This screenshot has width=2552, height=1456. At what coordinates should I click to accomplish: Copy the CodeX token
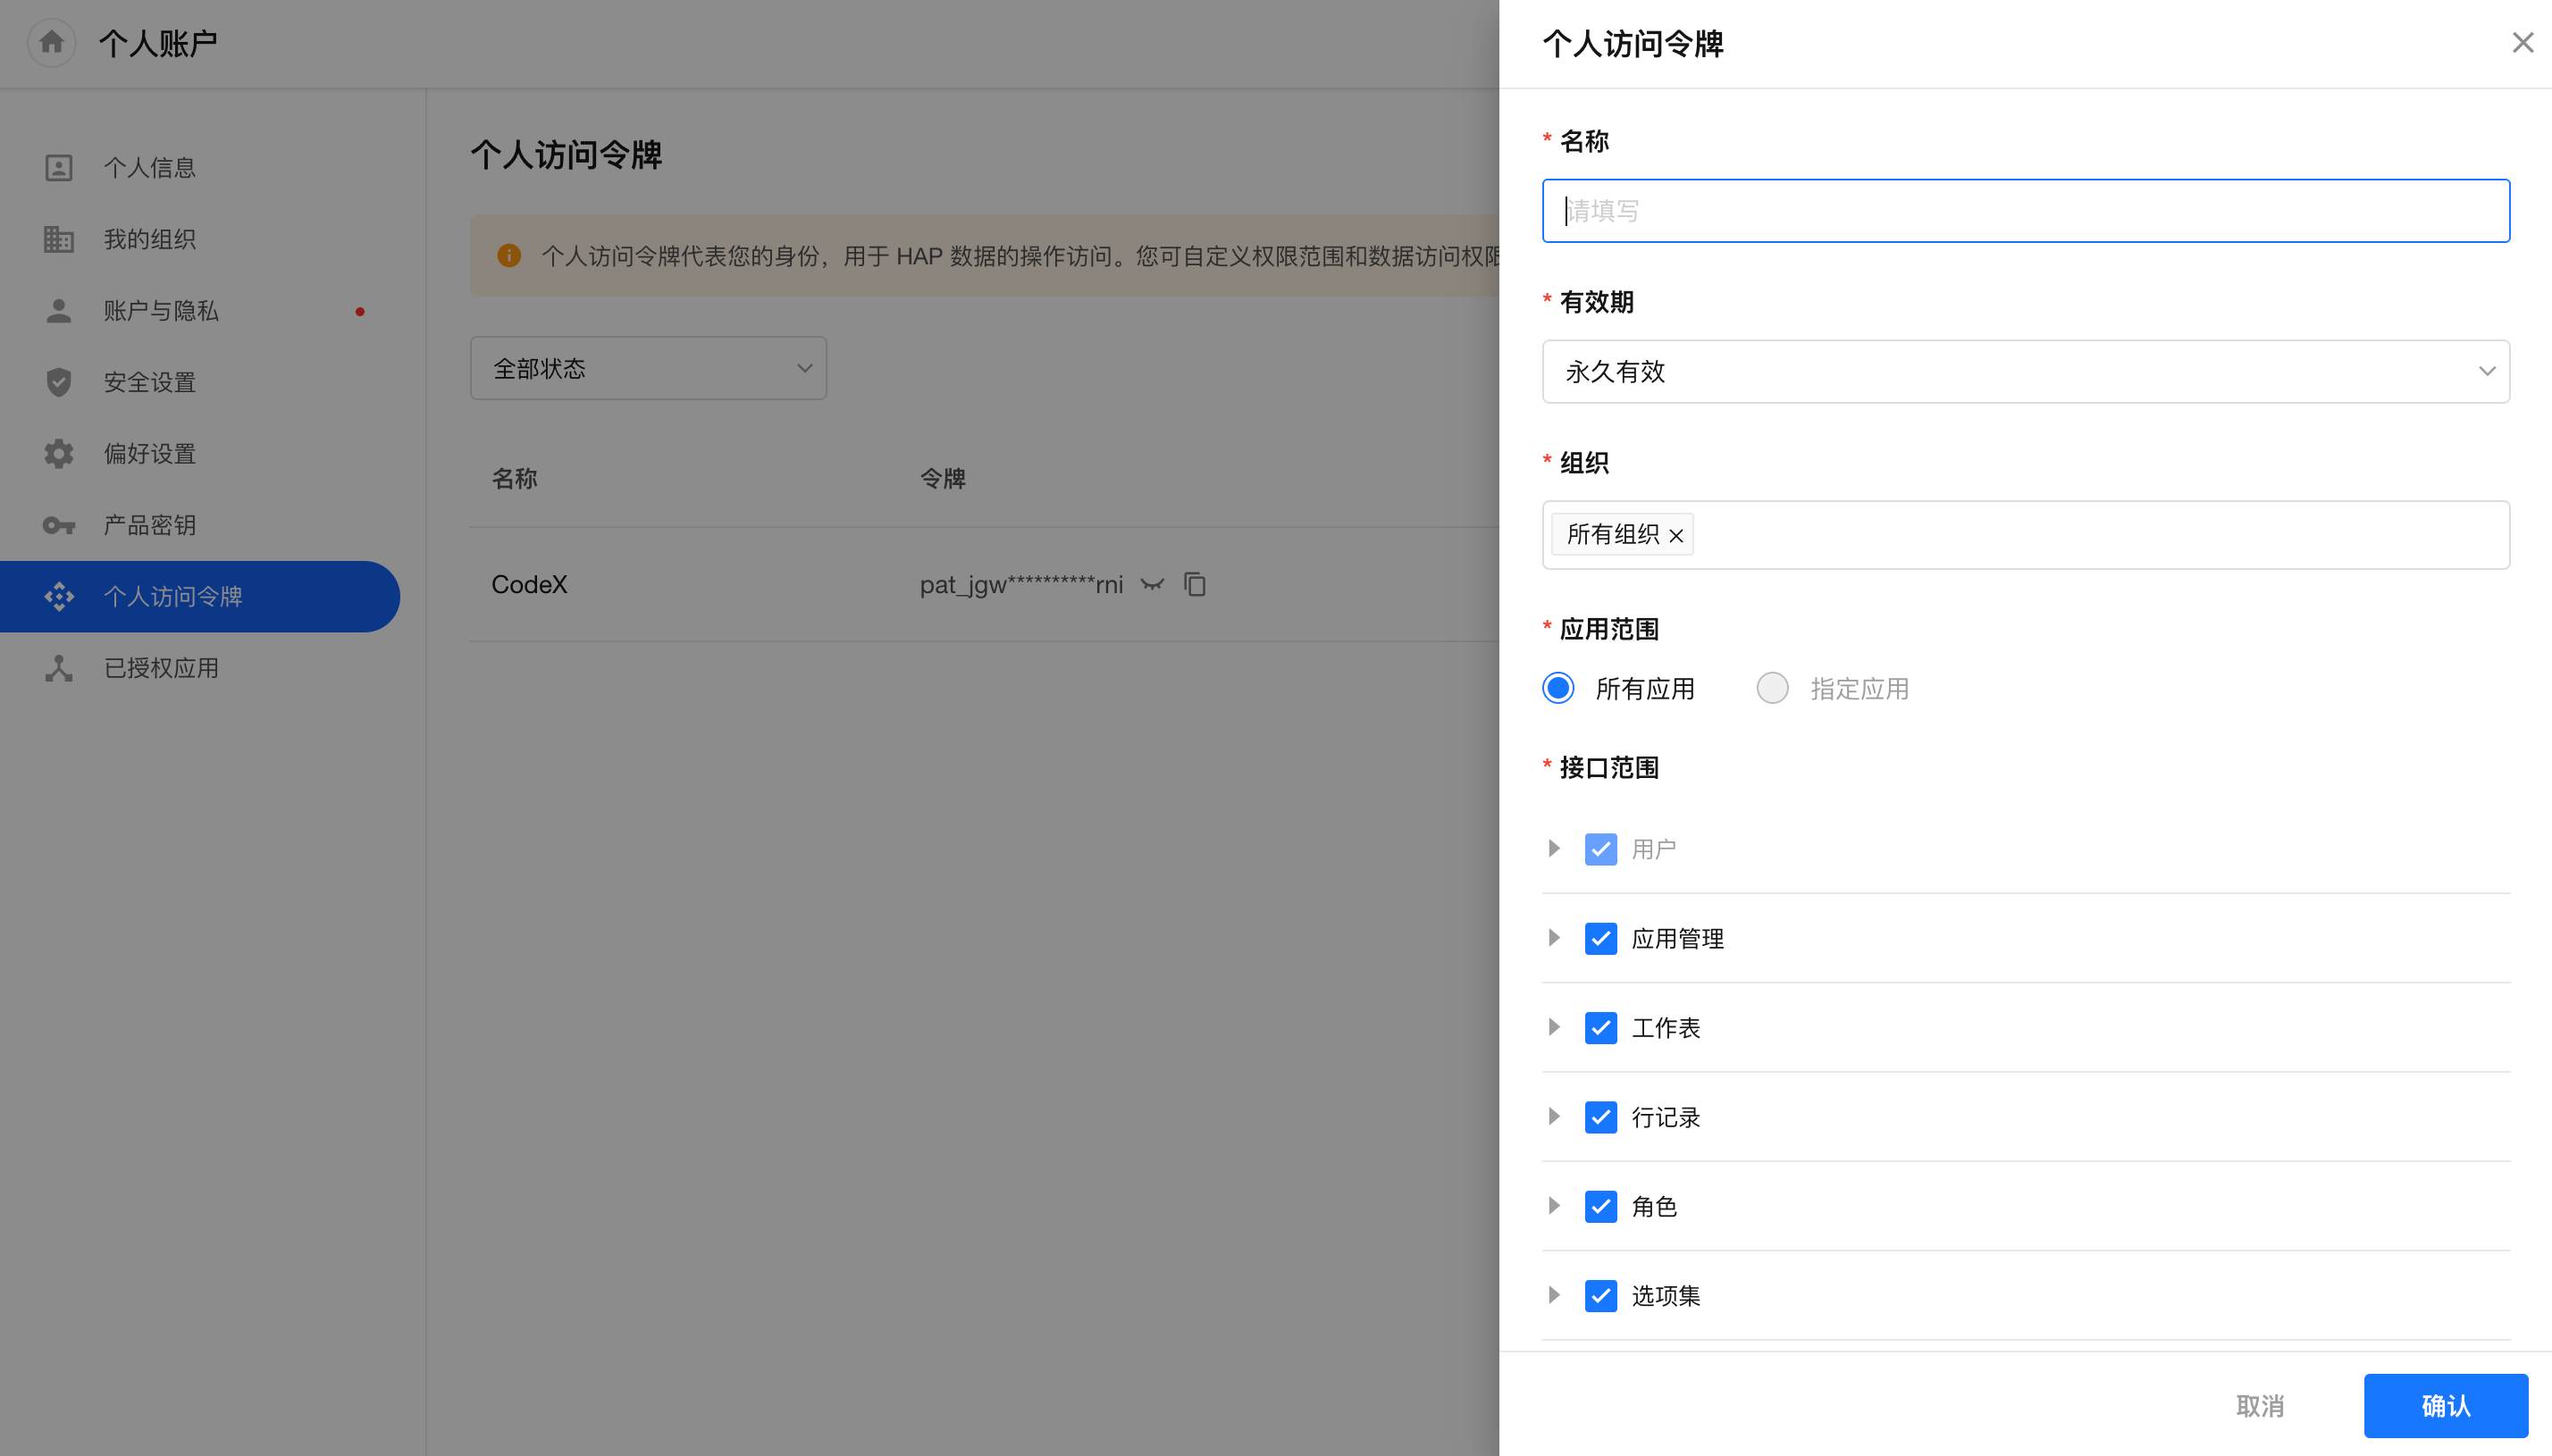(1195, 584)
